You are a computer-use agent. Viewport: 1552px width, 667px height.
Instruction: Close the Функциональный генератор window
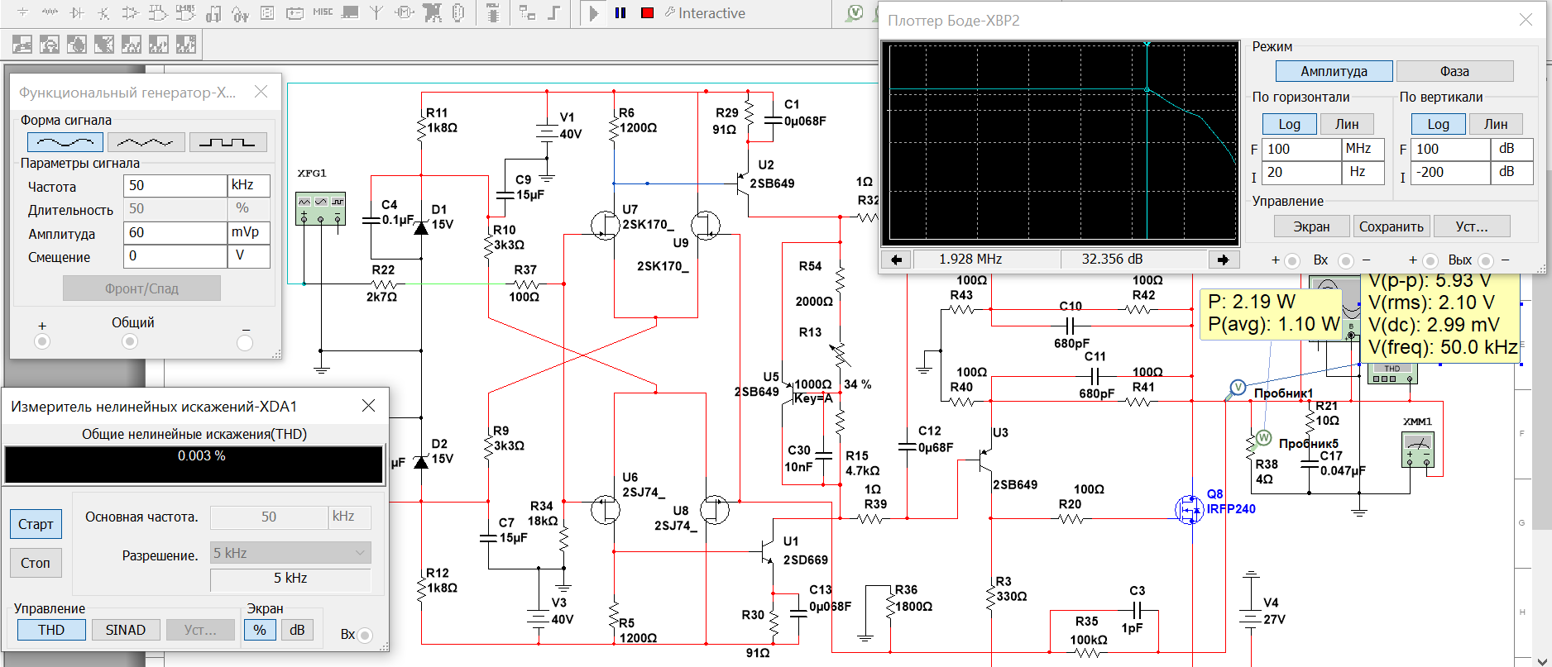(x=261, y=92)
